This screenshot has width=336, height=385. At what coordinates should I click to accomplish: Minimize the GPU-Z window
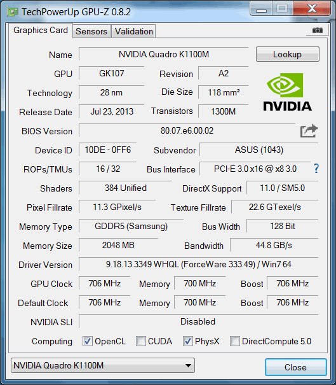click(x=261, y=9)
